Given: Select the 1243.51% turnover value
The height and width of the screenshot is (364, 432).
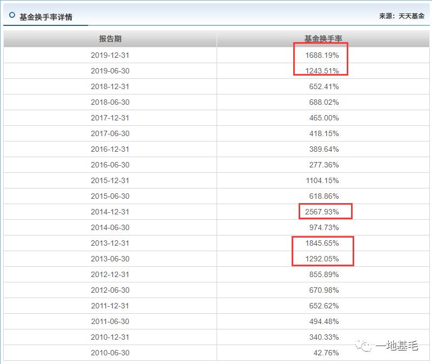Looking at the screenshot, I should tap(322, 71).
